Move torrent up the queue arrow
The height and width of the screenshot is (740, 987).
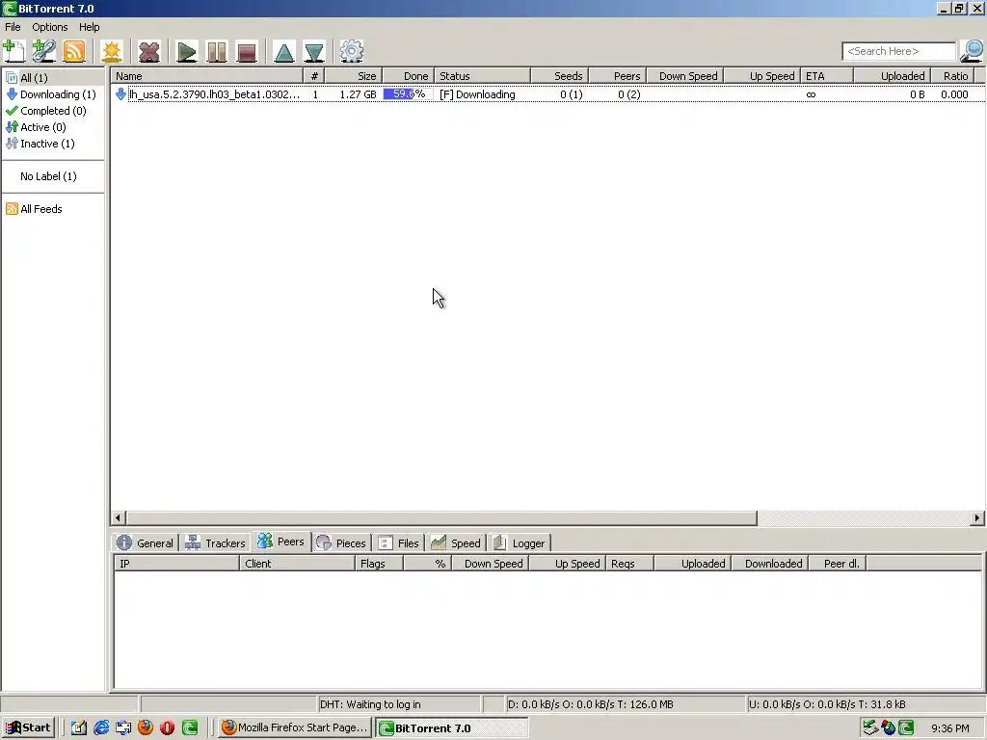coord(284,51)
